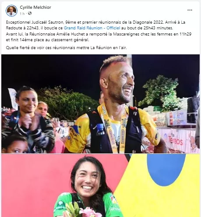The width and height of the screenshot is (201, 217).
Task: Click the Tereos banner in the first photo
Action: (x=175, y=141)
